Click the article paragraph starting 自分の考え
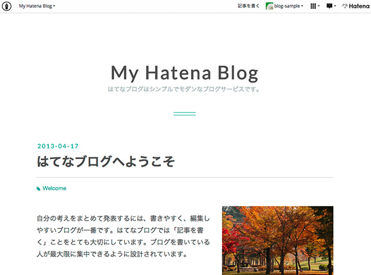The height and width of the screenshot is (275, 371). point(123,236)
